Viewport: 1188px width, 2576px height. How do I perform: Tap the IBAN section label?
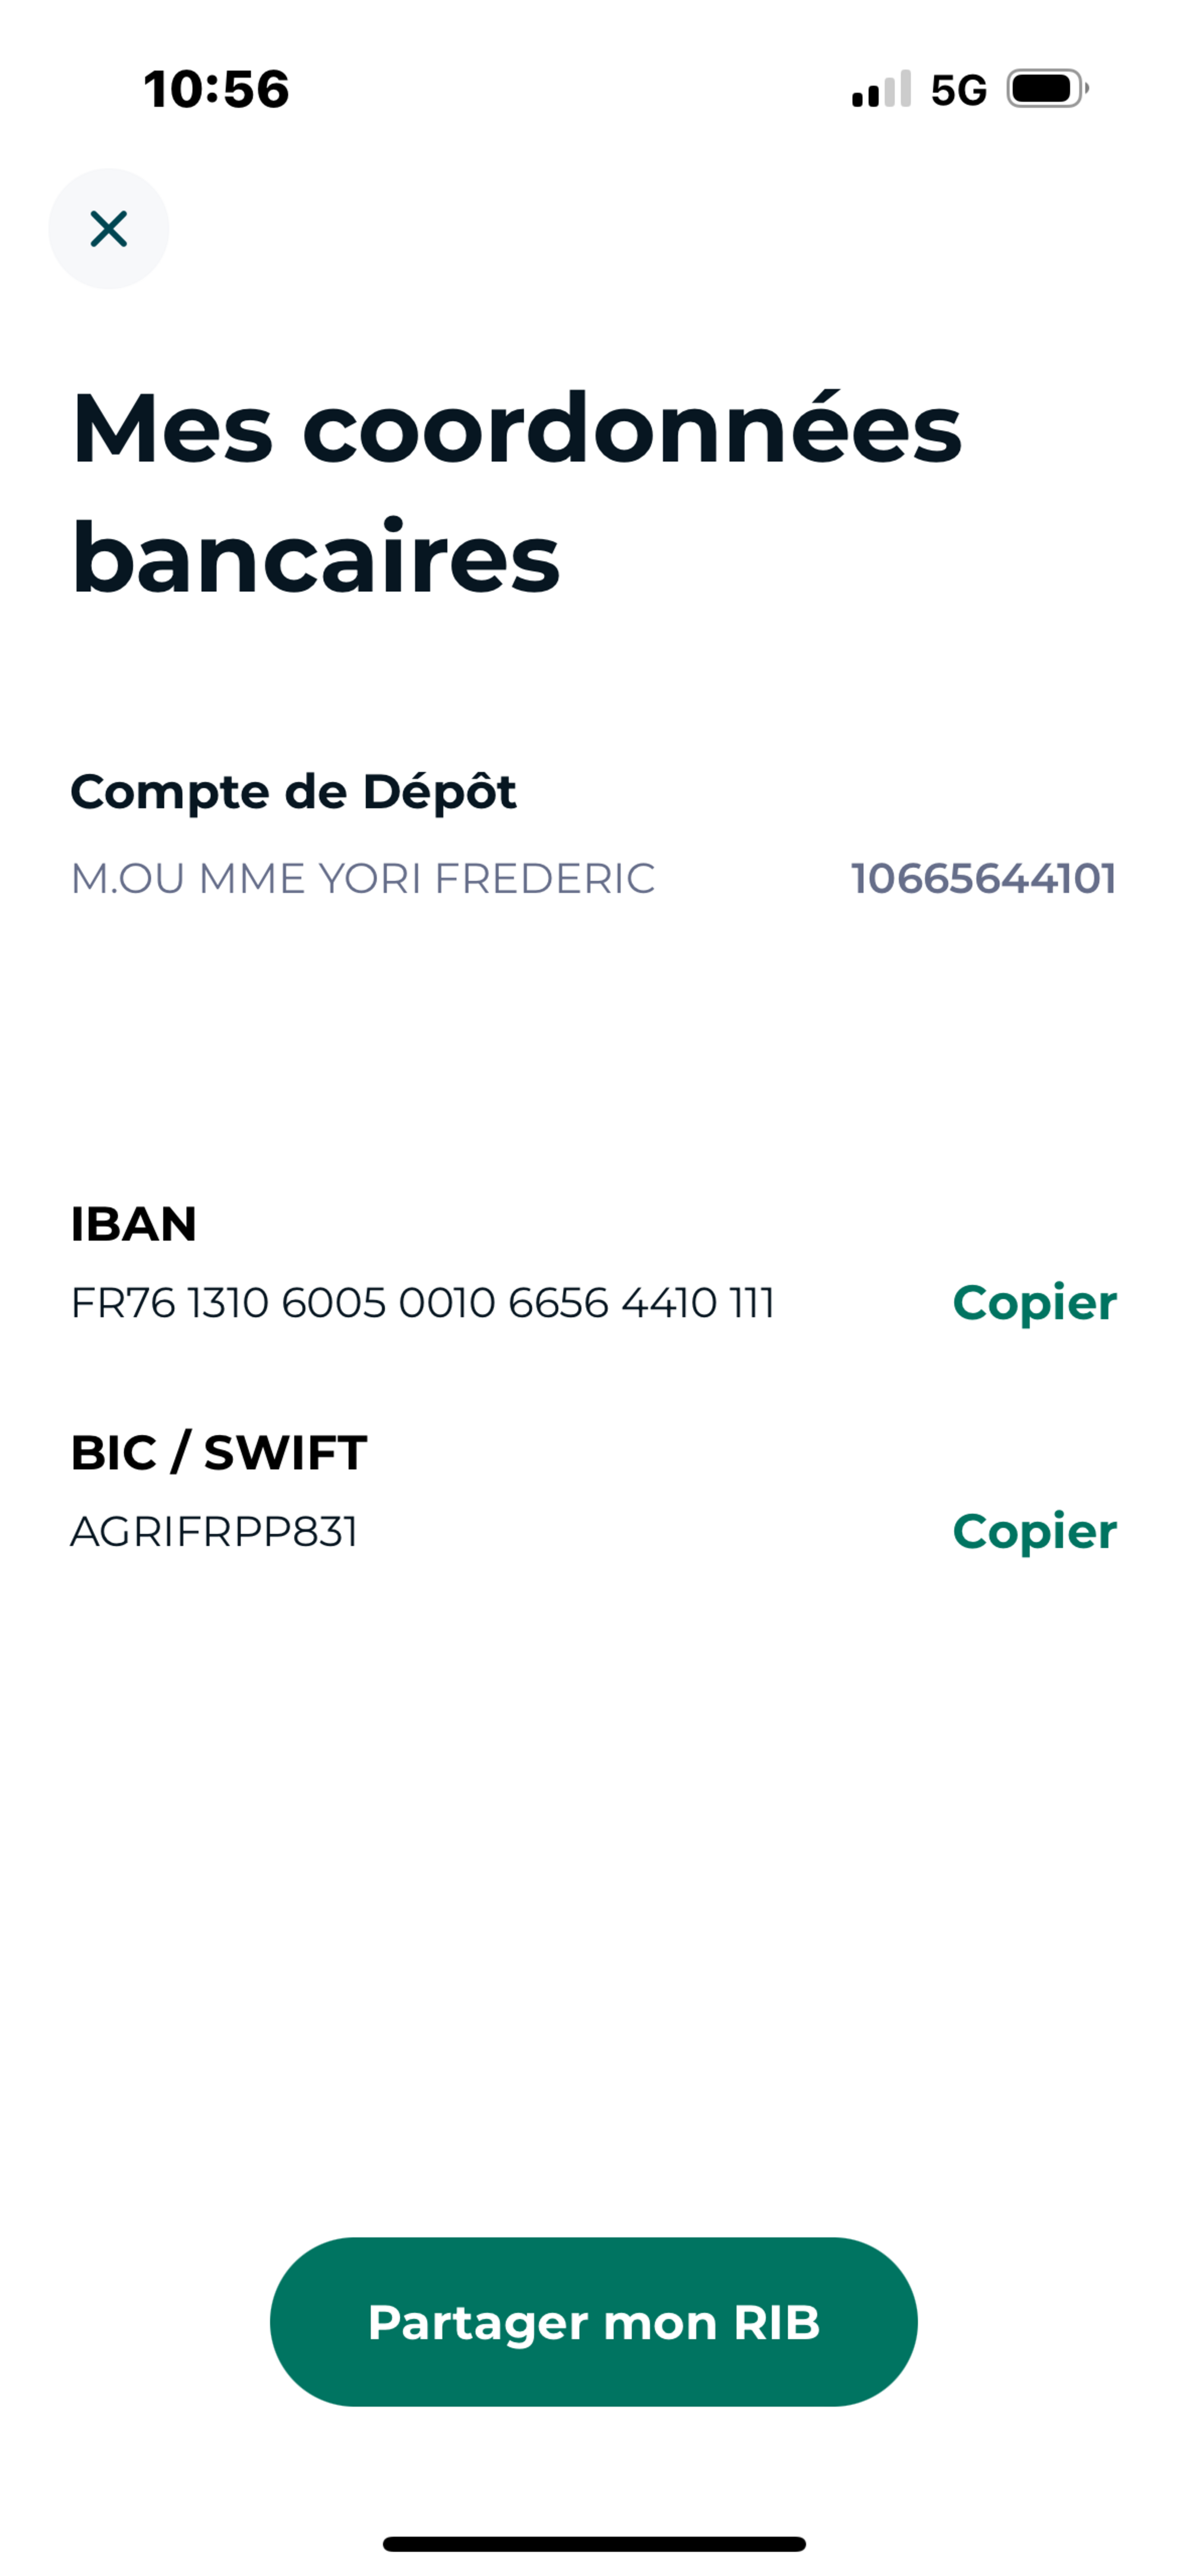click(134, 1224)
